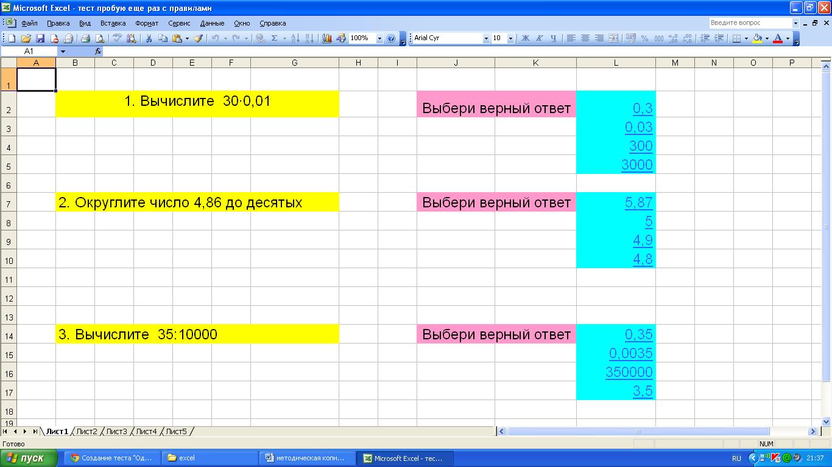This screenshot has height=467, width=832.
Task: Expand the Fill Color palette arrow
Action: coord(767,38)
